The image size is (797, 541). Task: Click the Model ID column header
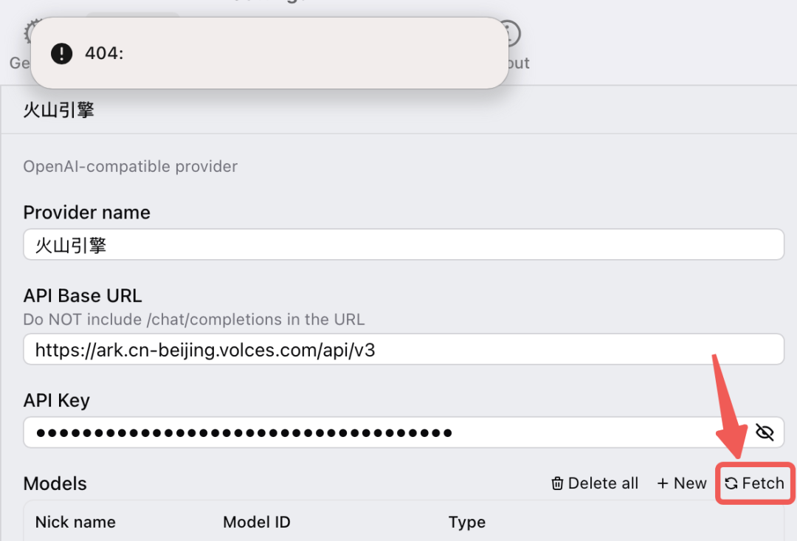point(256,523)
